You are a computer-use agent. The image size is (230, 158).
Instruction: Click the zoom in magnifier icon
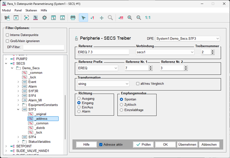pyautogui.click(x=130, y=18)
